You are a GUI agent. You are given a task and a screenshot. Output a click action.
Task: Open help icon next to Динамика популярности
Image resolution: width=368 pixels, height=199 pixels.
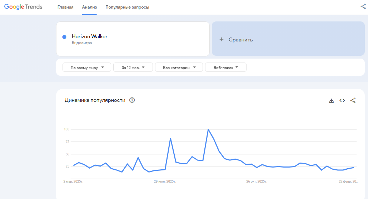(132, 100)
